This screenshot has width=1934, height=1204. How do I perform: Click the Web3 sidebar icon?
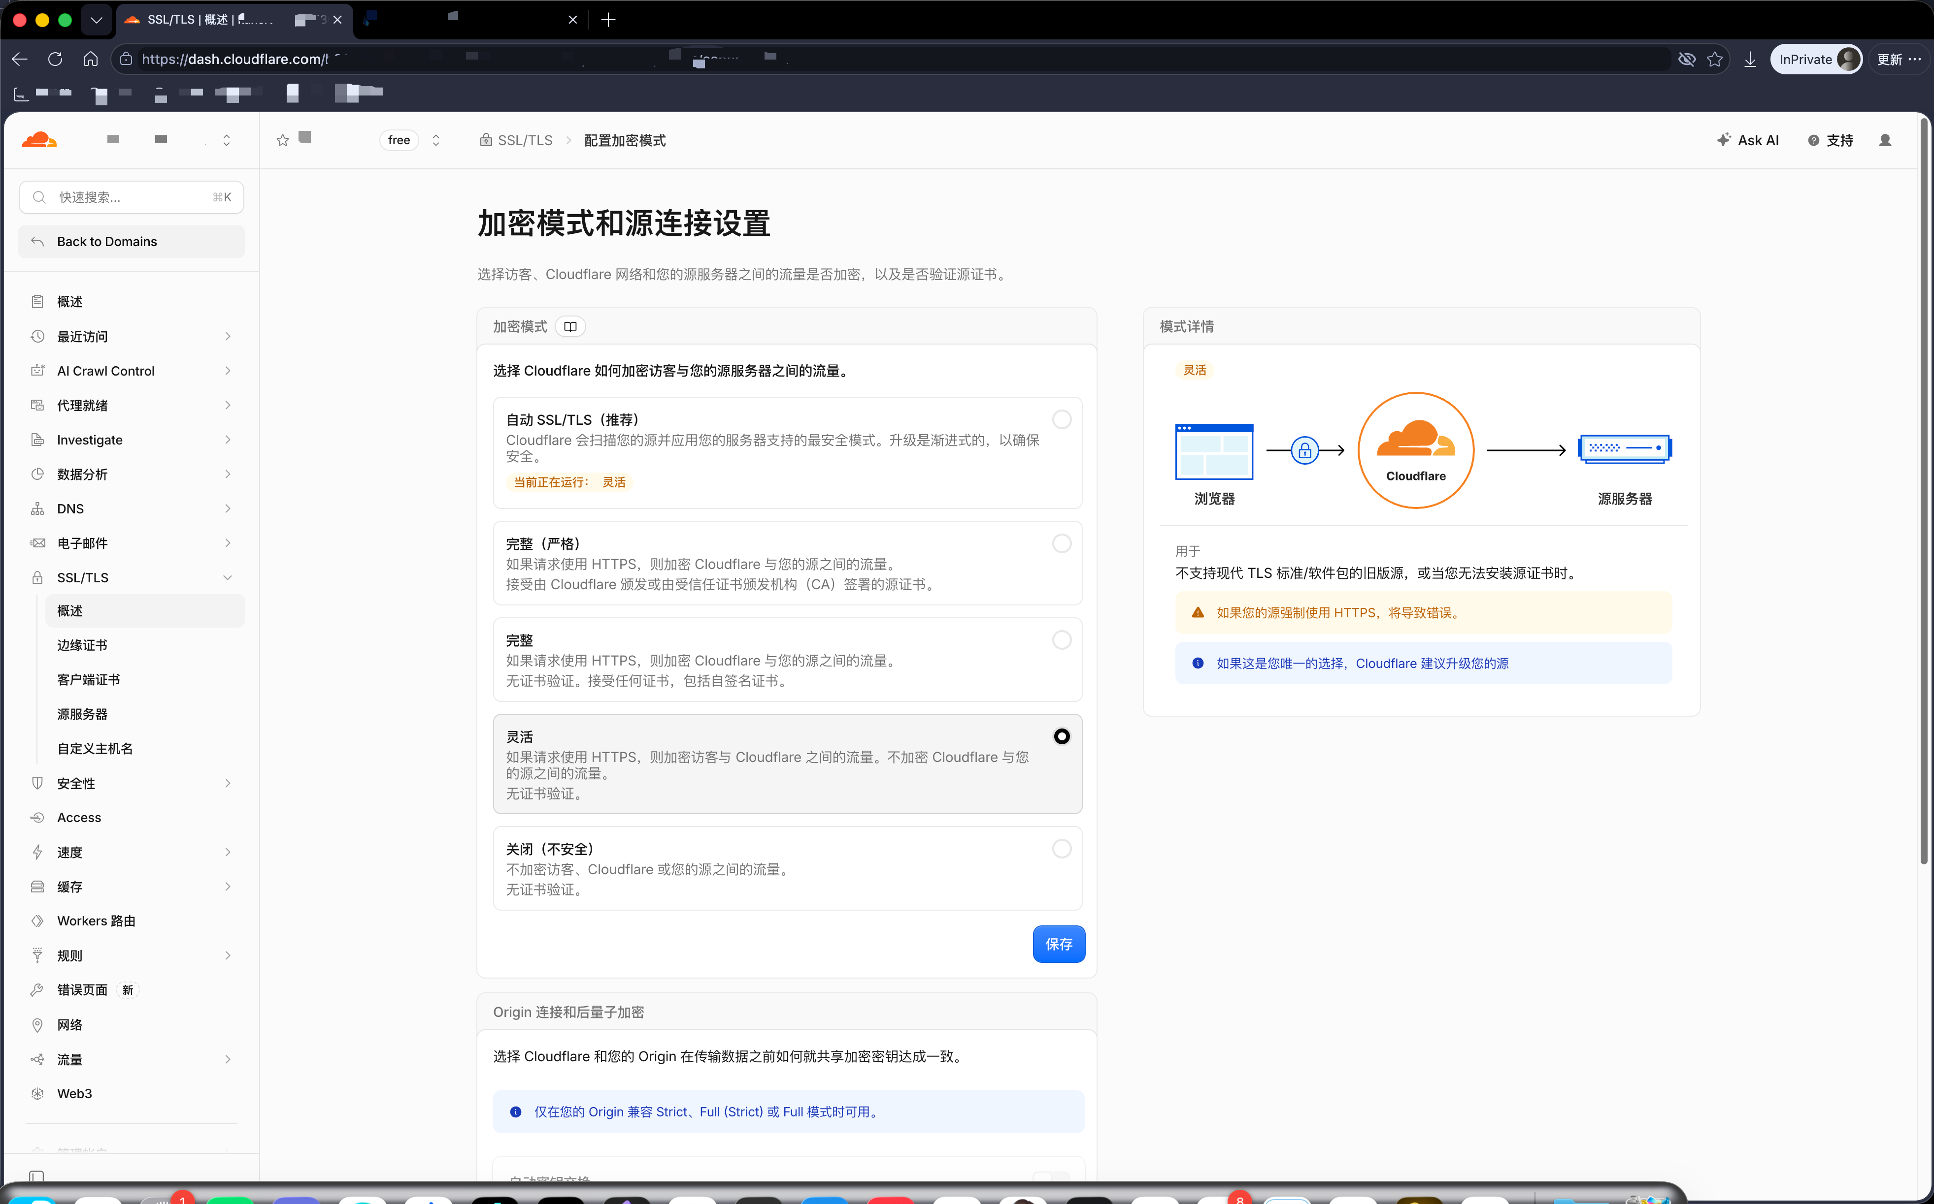tap(37, 1093)
